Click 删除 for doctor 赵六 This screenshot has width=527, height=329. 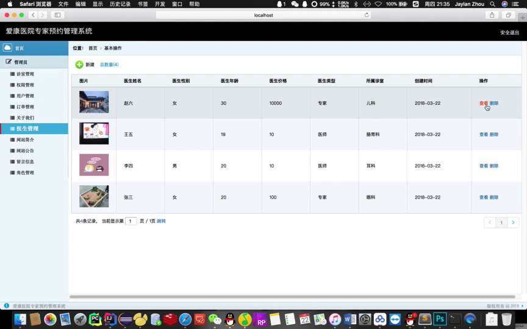click(x=493, y=103)
